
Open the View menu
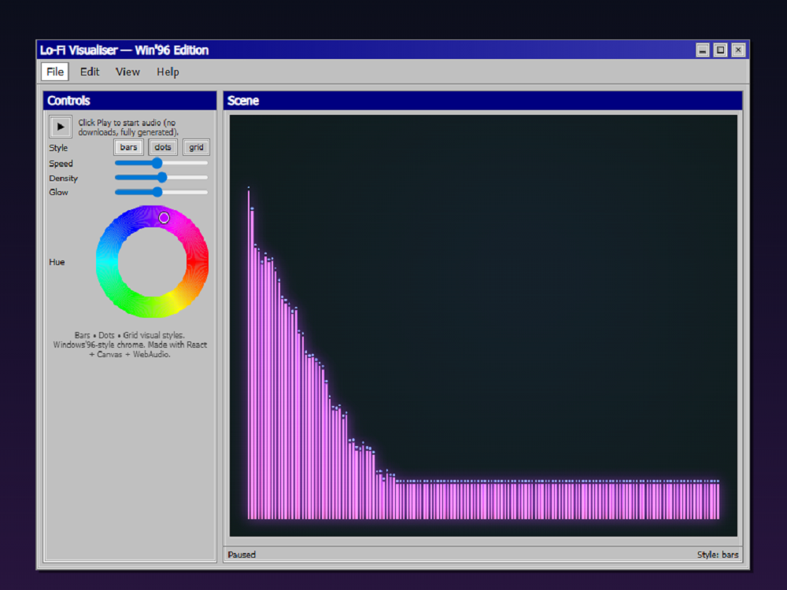[127, 72]
